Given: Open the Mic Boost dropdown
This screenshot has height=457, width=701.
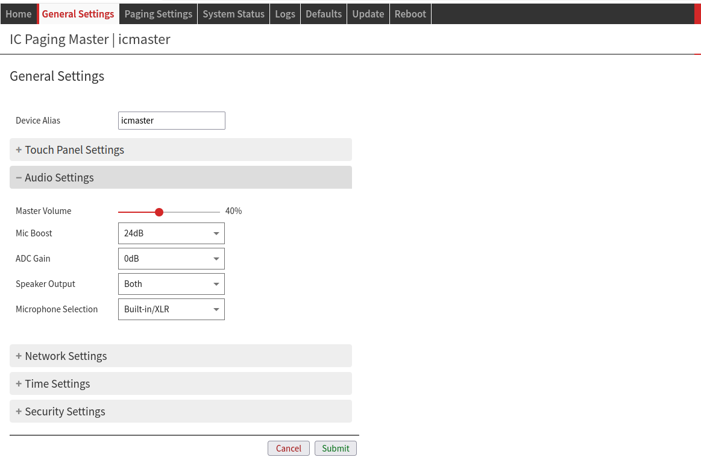Looking at the screenshot, I should (171, 233).
